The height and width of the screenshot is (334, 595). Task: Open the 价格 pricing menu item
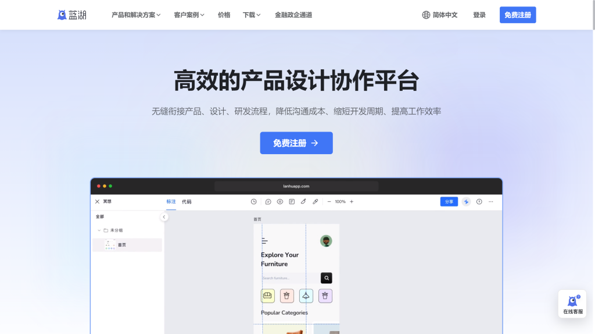[x=224, y=15]
